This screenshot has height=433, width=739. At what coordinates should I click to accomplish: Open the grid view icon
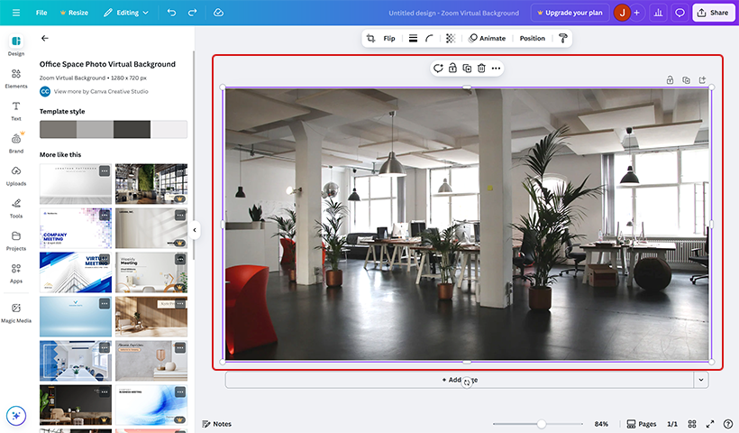pos(692,424)
